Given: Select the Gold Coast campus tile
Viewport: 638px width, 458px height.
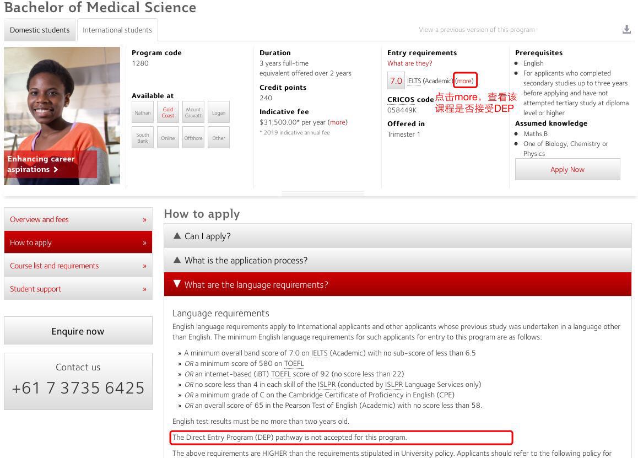Looking at the screenshot, I should click(168, 112).
